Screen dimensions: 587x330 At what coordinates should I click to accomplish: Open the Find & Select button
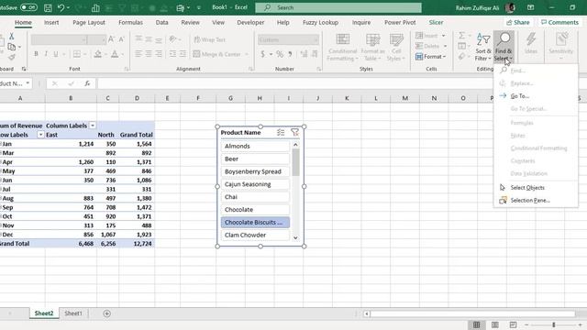(x=504, y=48)
